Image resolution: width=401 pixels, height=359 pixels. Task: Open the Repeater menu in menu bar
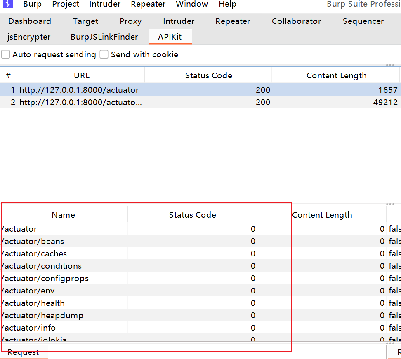pyautogui.click(x=148, y=4)
